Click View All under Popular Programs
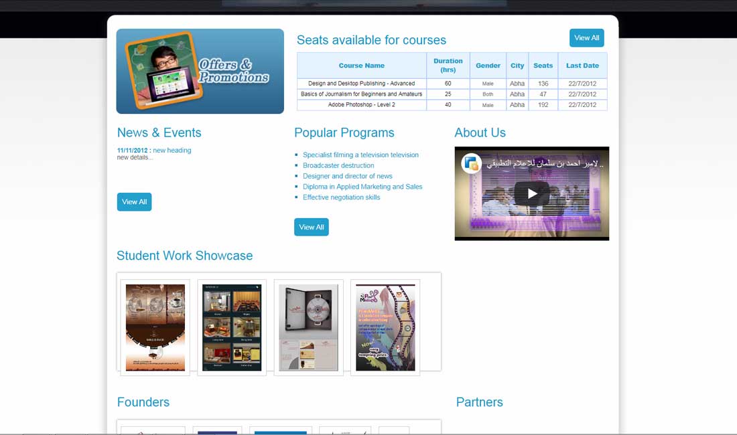Image resolution: width=737 pixels, height=435 pixels. point(311,228)
